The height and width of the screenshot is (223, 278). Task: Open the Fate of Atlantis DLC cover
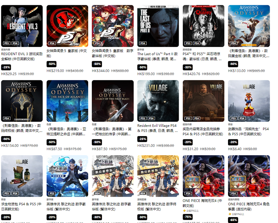pyautogui.click(x=67, y=101)
